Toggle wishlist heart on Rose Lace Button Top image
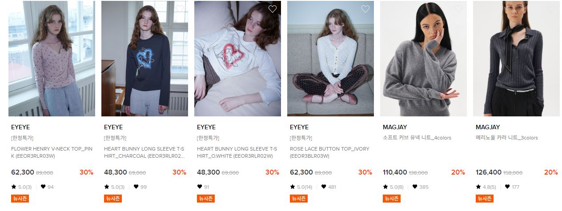This screenshot has width=562, height=211. point(365,9)
